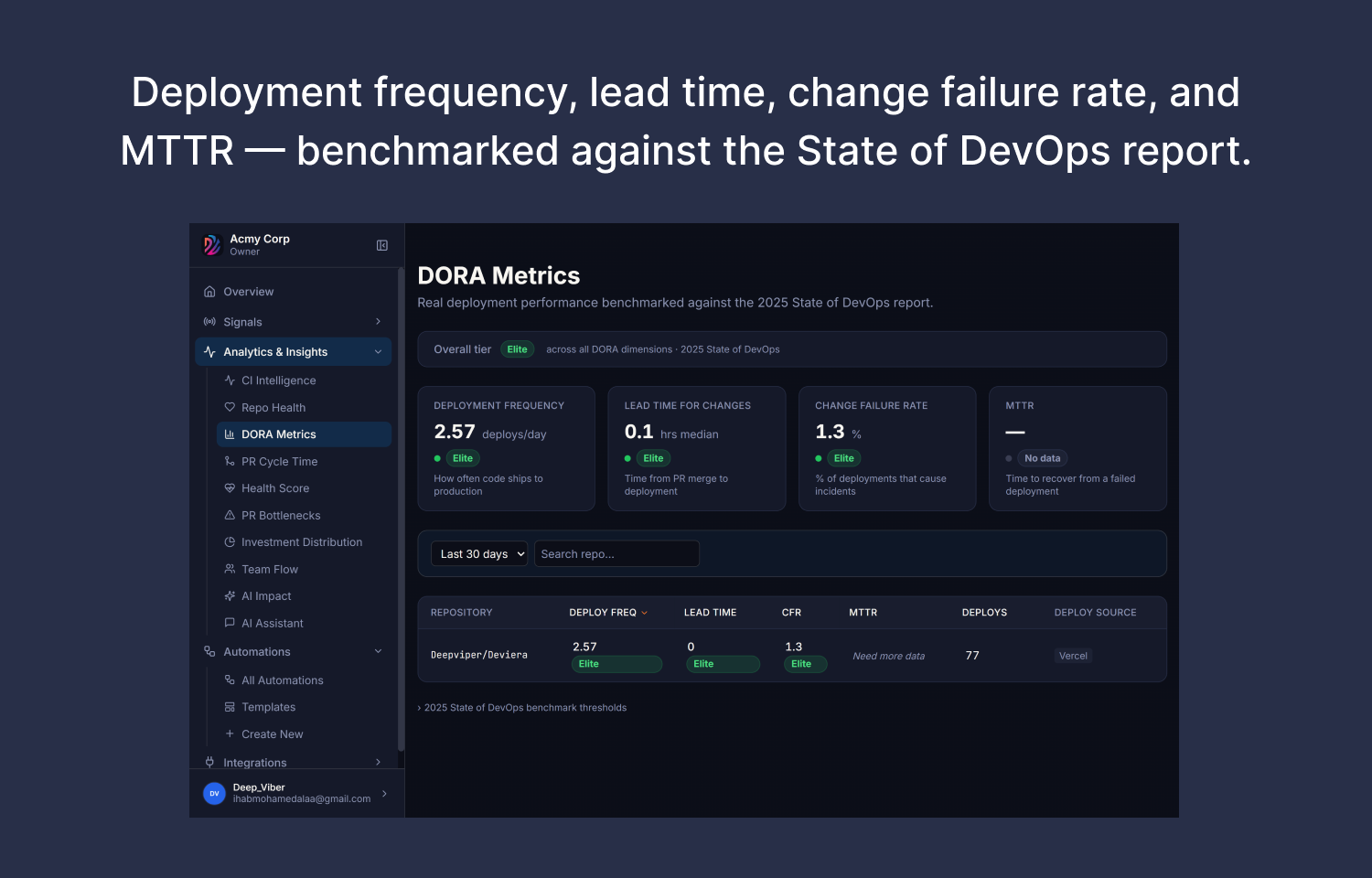
Task: Click the AI Assistant chat icon
Action: tap(230, 623)
